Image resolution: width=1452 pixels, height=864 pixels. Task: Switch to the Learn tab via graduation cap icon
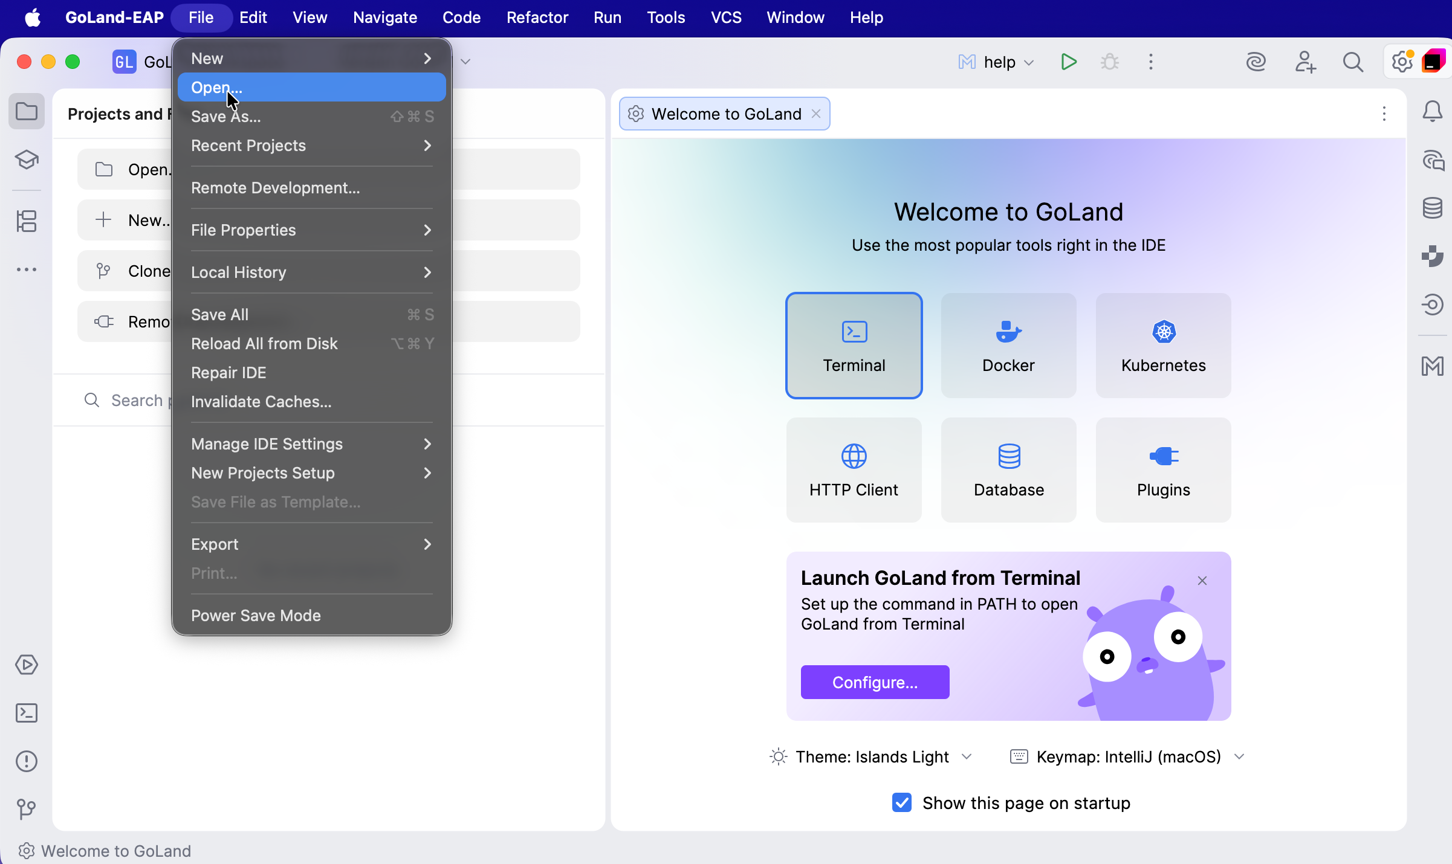[27, 160]
